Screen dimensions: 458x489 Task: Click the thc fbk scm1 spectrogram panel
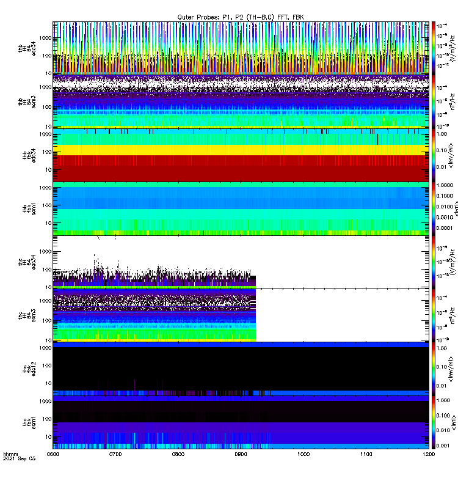241,422
